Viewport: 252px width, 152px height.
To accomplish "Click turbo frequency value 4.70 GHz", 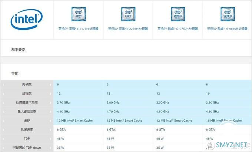I will [113, 111].
